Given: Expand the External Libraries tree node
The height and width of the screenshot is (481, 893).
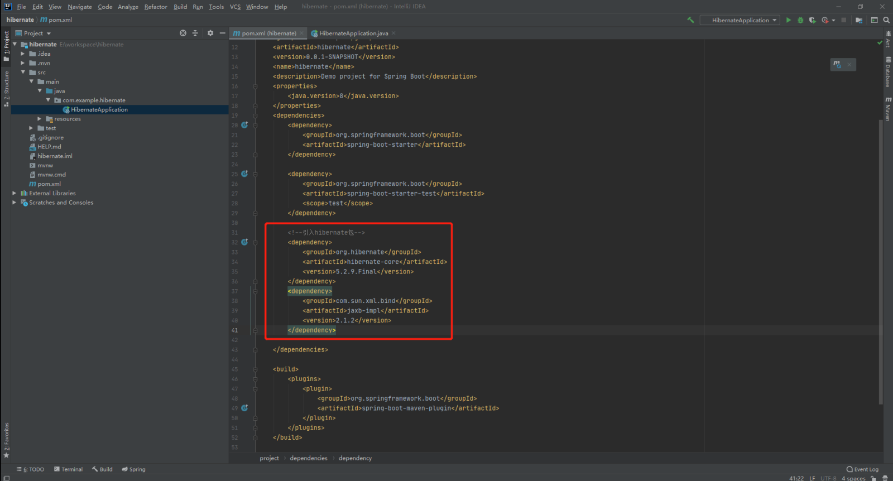Looking at the screenshot, I should (x=15, y=193).
